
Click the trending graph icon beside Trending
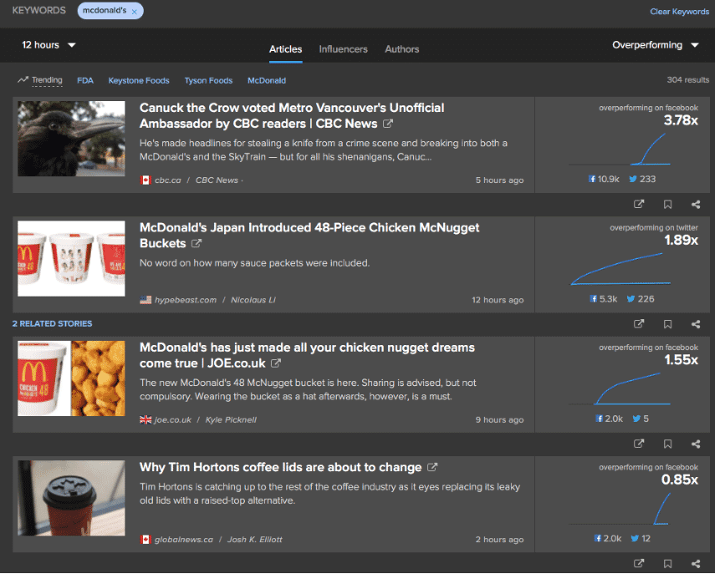[22, 80]
